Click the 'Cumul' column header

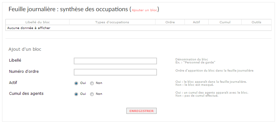click(x=225, y=22)
